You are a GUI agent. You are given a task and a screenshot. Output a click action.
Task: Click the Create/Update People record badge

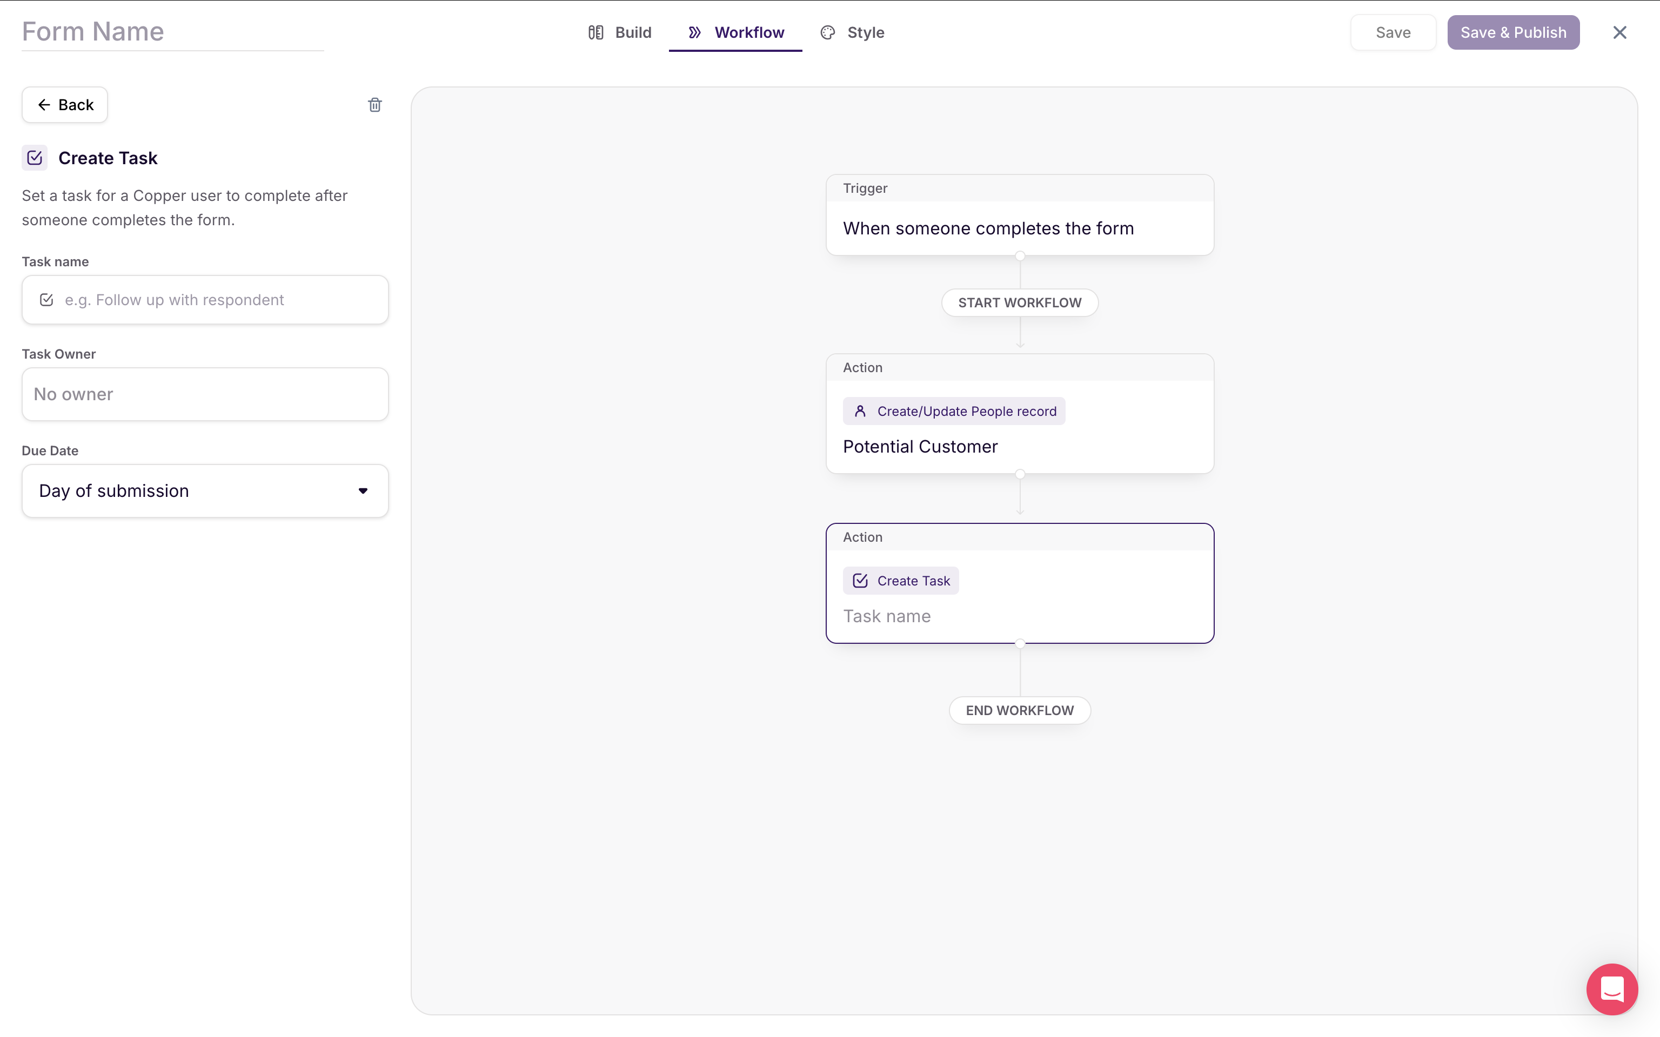pyautogui.click(x=953, y=411)
